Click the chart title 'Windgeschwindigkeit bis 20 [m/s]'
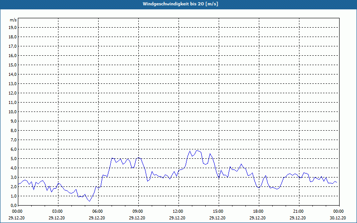Image resolution: width=357 pixels, height=223 pixels. 180,4
